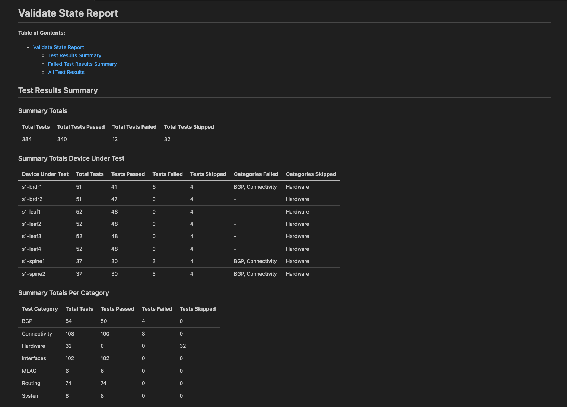The width and height of the screenshot is (567, 407).
Task: Select the Categories Skipped column header
Action: coord(311,174)
